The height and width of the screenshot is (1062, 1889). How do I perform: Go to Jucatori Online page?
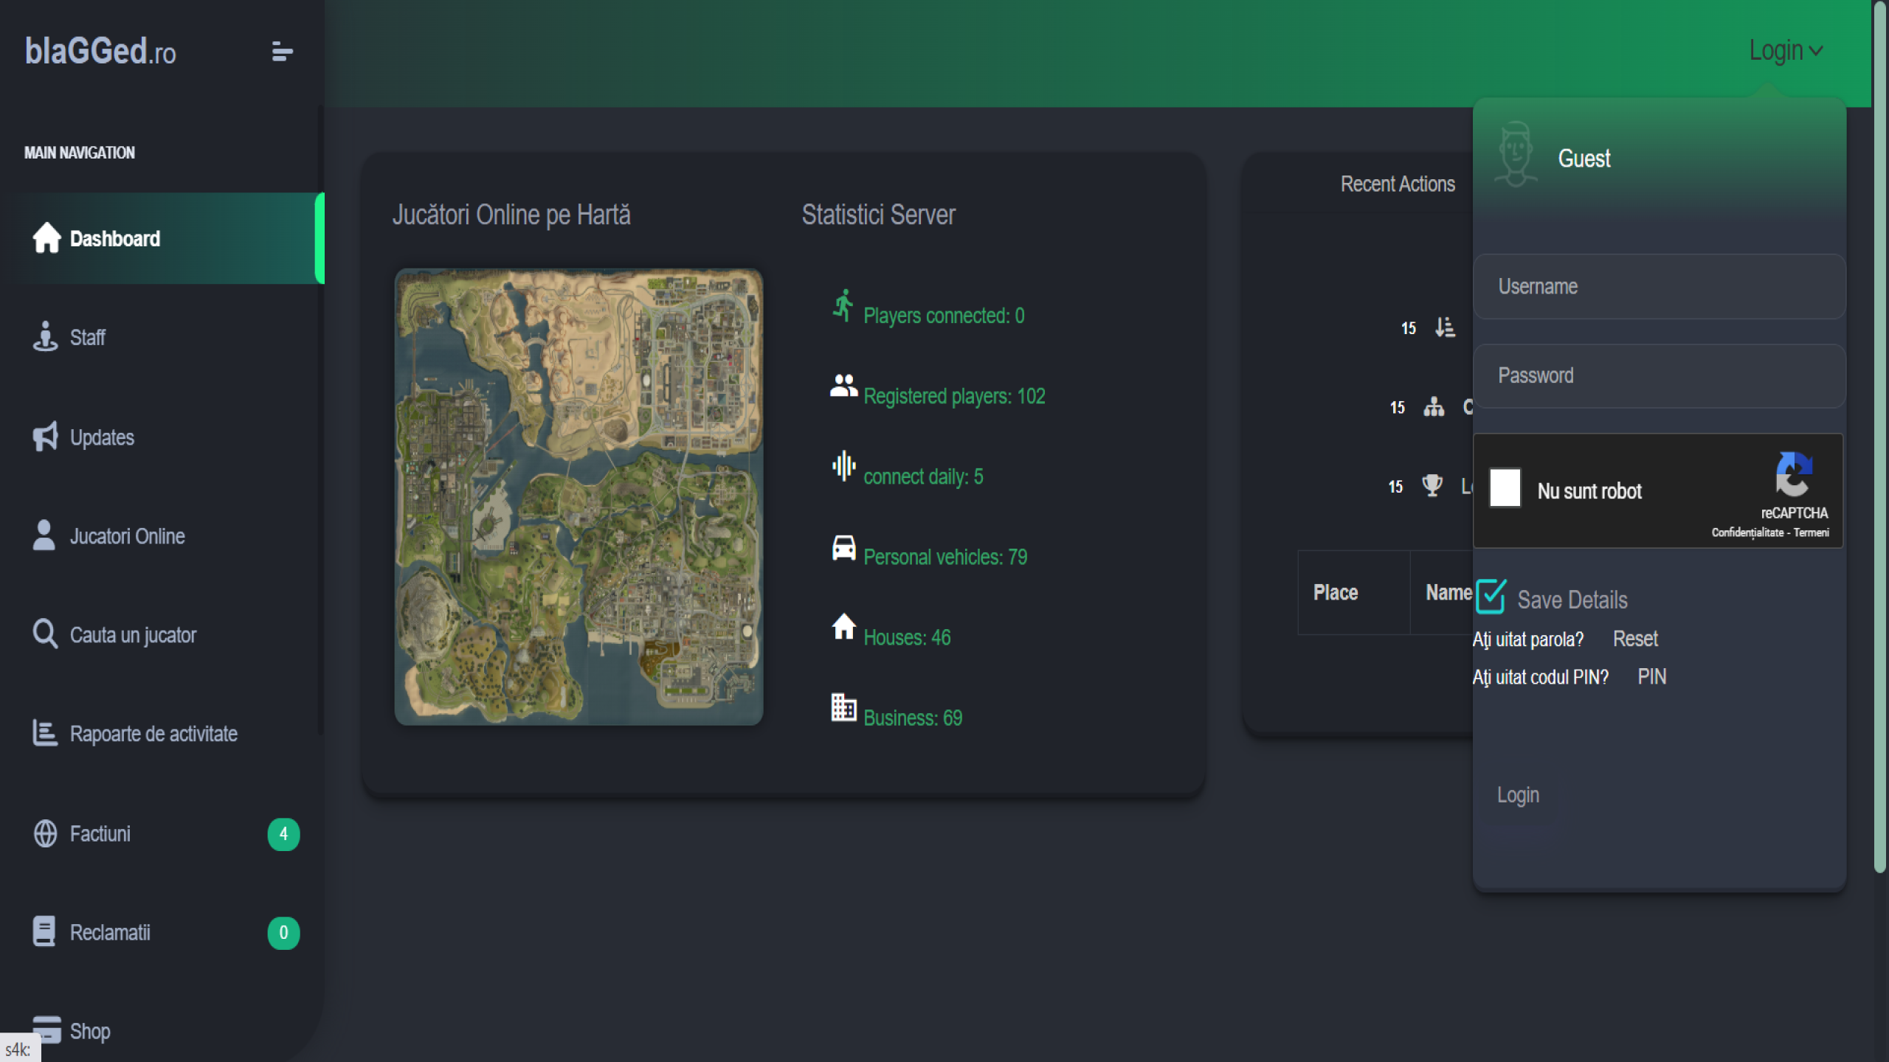point(127,536)
